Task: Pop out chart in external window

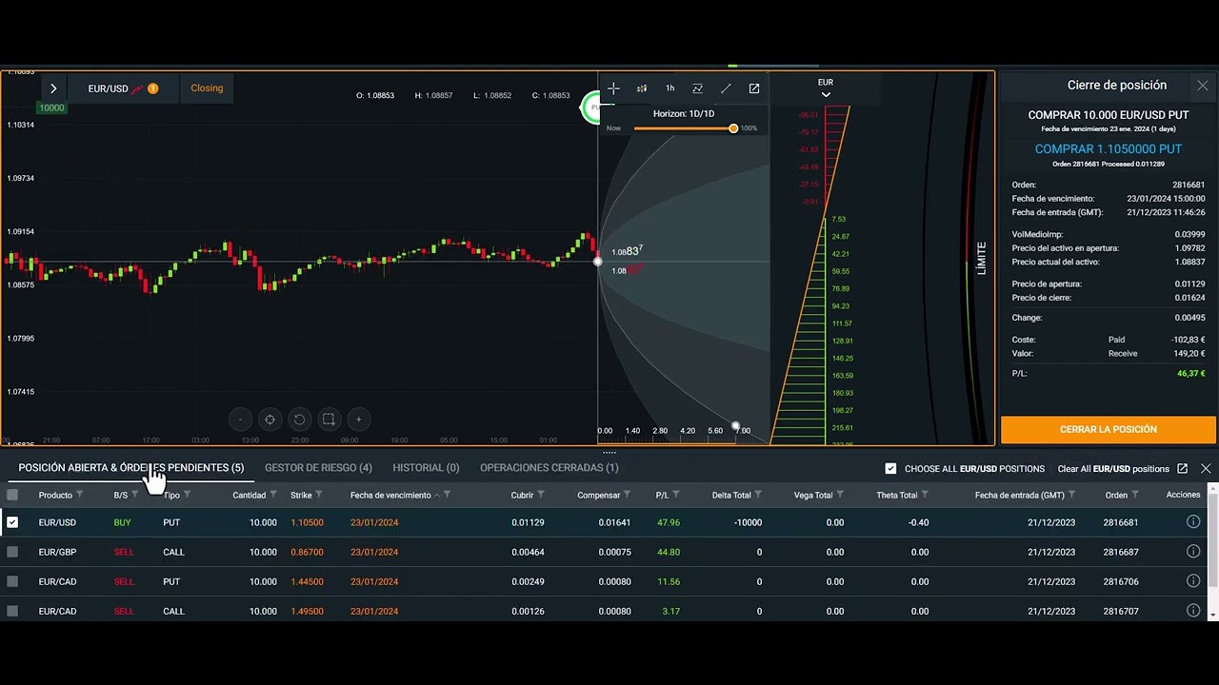Action: coord(754,88)
